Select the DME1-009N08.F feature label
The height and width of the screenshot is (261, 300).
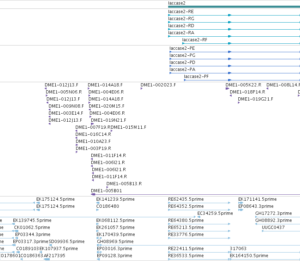pyautogui.click(x=66, y=106)
